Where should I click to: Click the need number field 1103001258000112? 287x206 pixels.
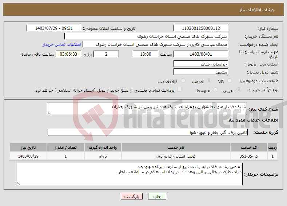point(200,28)
